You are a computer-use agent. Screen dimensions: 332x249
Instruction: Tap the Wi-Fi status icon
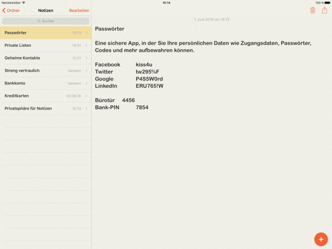[x=23, y=2]
